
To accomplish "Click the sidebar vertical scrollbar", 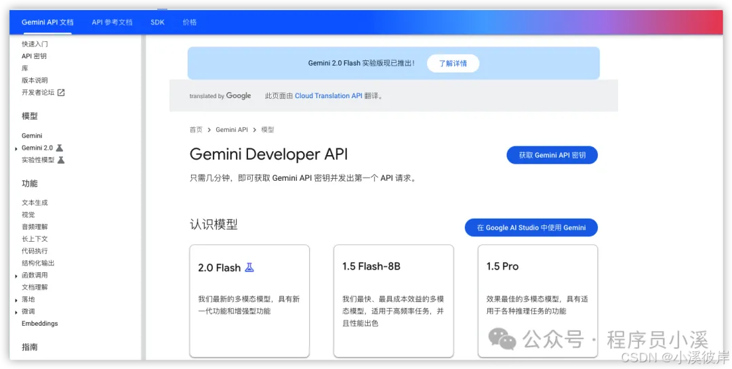I will (143, 197).
